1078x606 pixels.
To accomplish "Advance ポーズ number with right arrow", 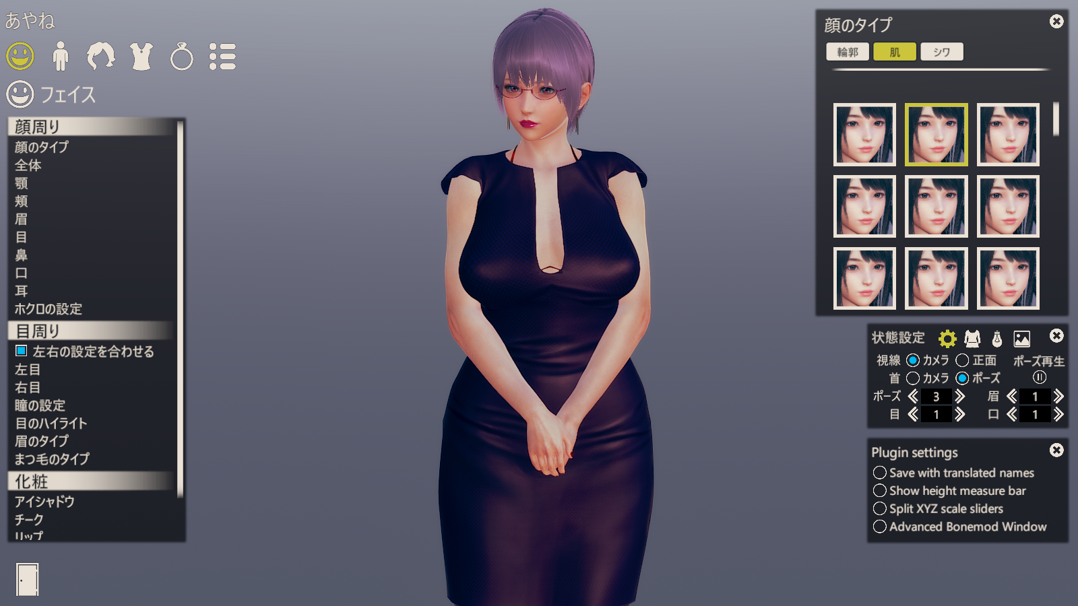I will [x=960, y=397].
